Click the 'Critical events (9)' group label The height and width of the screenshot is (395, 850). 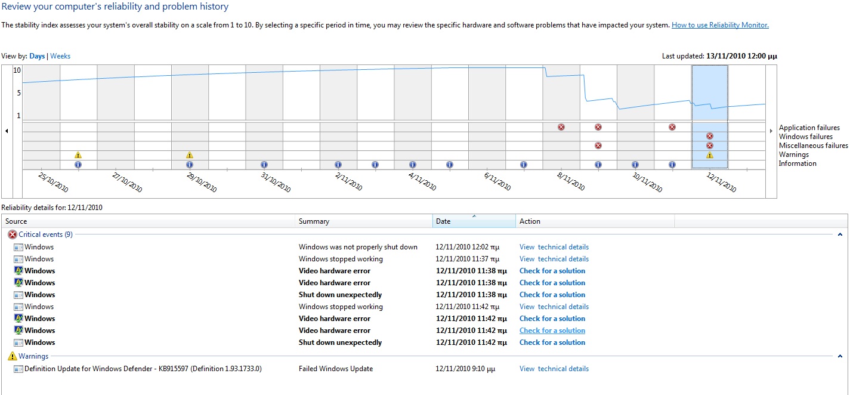tap(46, 234)
